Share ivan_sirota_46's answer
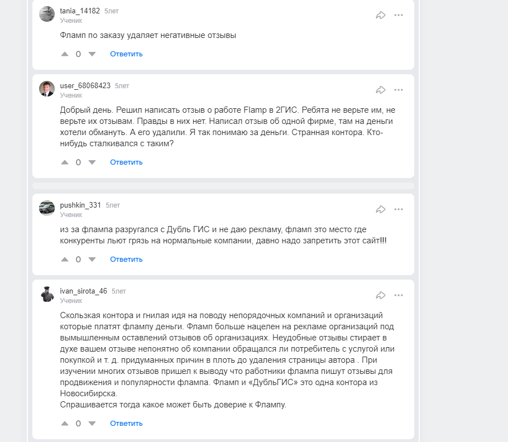Image resolution: width=508 pixels, height=442 pixels. point(381,295)
